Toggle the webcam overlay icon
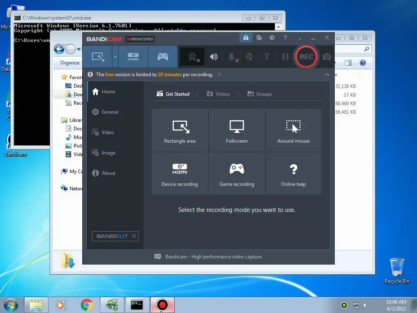This screenshot has height=313, width=417. pos(192,57)
